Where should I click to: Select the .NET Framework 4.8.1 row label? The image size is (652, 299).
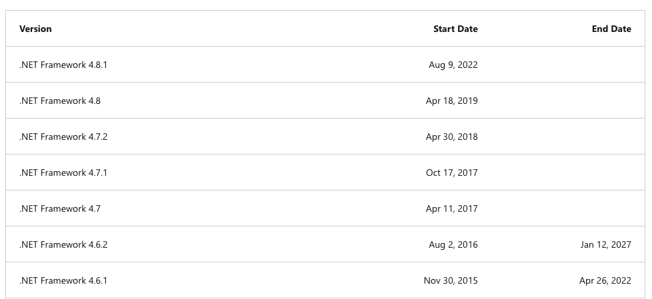(63, 65)
